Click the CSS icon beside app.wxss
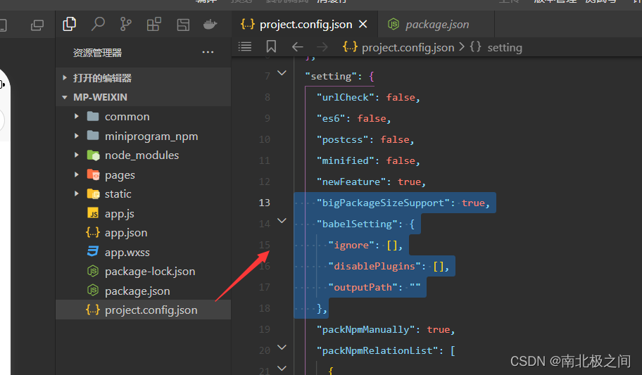 (x=93, y=251)
